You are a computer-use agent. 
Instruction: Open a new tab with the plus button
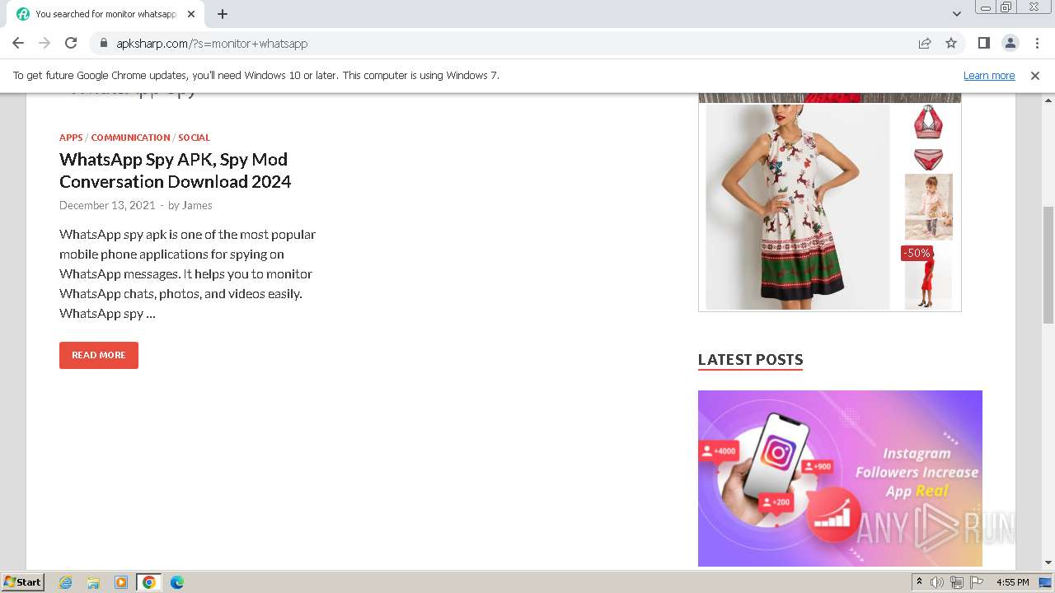click(223, 14)
